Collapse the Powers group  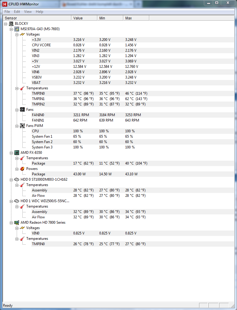click(17, 169)
